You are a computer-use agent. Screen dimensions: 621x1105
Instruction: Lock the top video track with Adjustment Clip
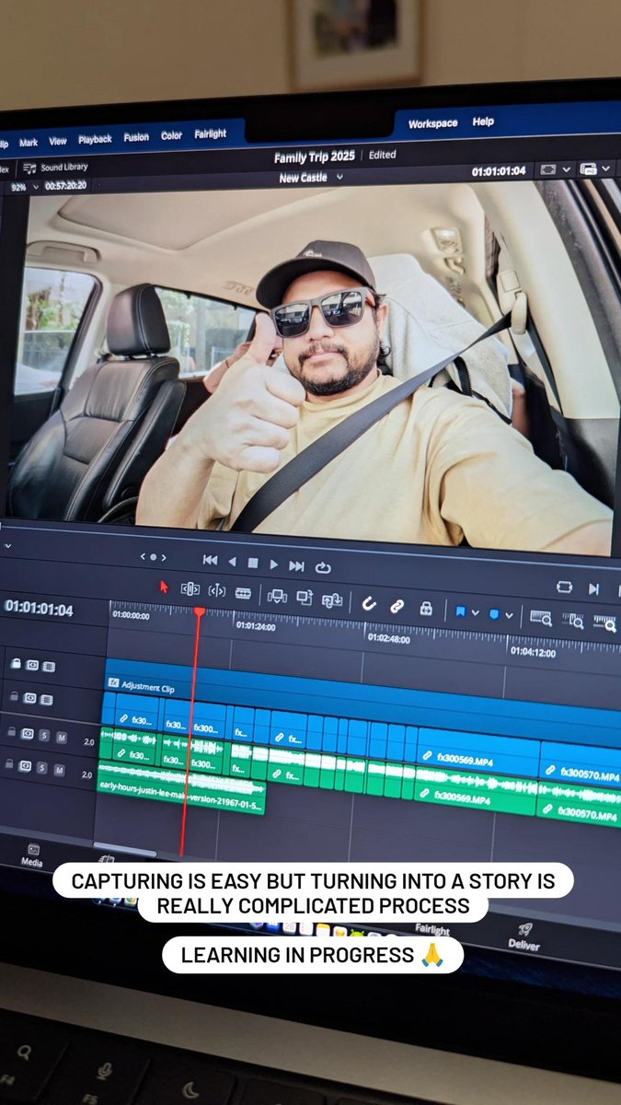16,663
